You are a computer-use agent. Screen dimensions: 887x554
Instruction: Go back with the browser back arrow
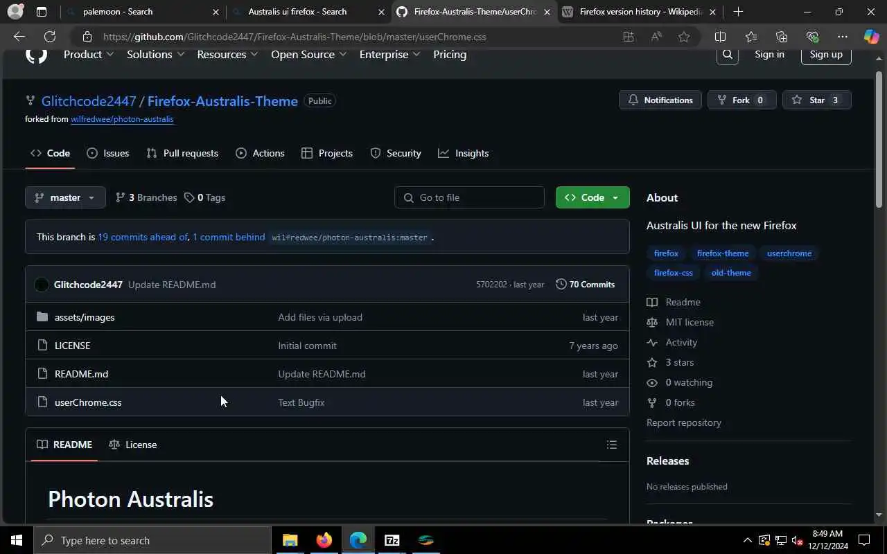click(x=19, y=37)
